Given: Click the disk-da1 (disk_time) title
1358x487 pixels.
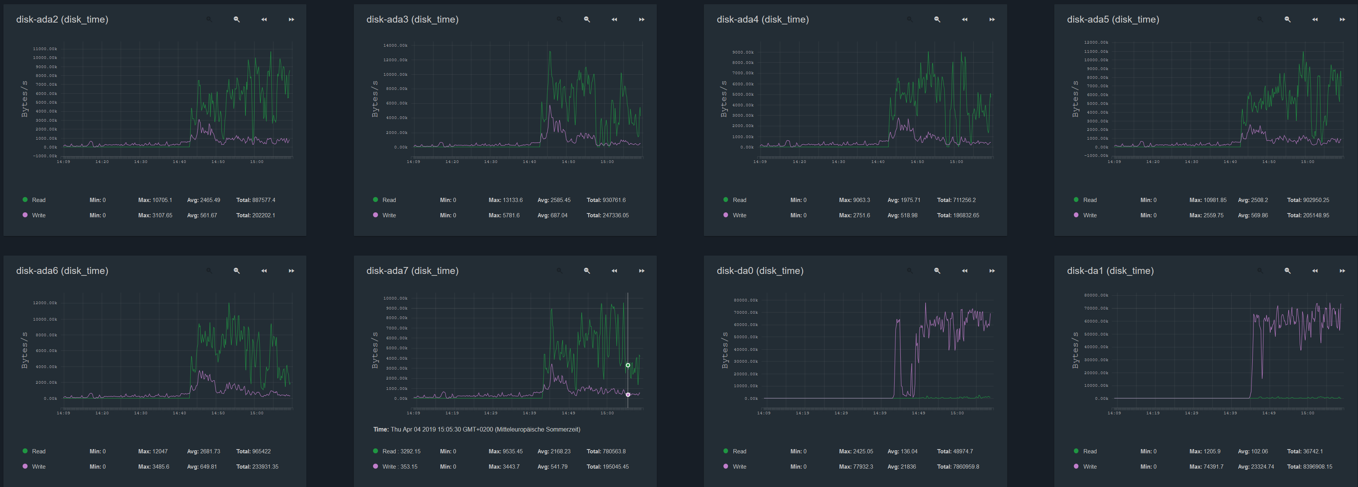Looking at the screenshot, I should (1110, 270).
